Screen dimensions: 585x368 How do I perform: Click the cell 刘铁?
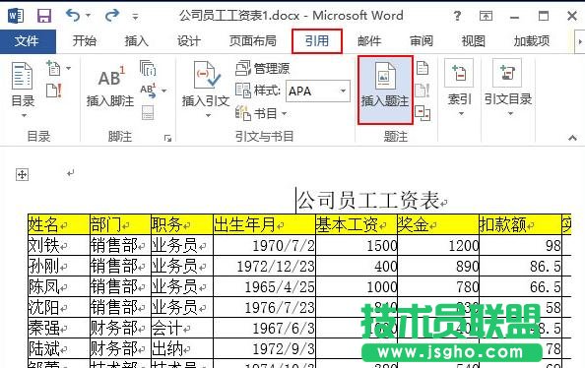click(59, 245)
